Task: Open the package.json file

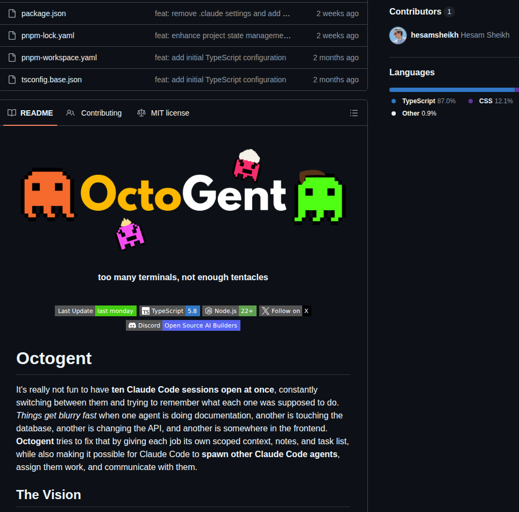Action: [x=44, y=13]
